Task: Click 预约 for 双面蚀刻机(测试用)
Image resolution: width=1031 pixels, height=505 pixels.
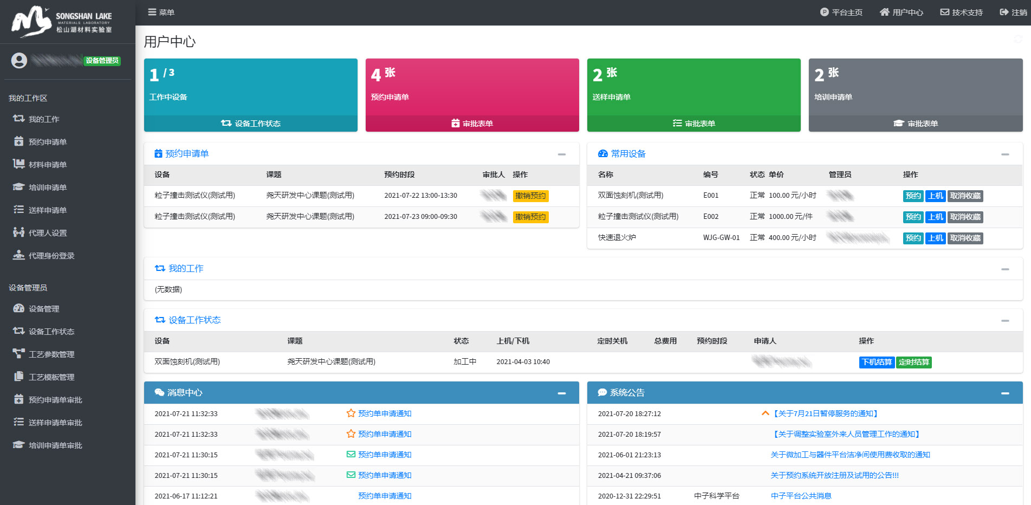Action: tap(913, 196)
